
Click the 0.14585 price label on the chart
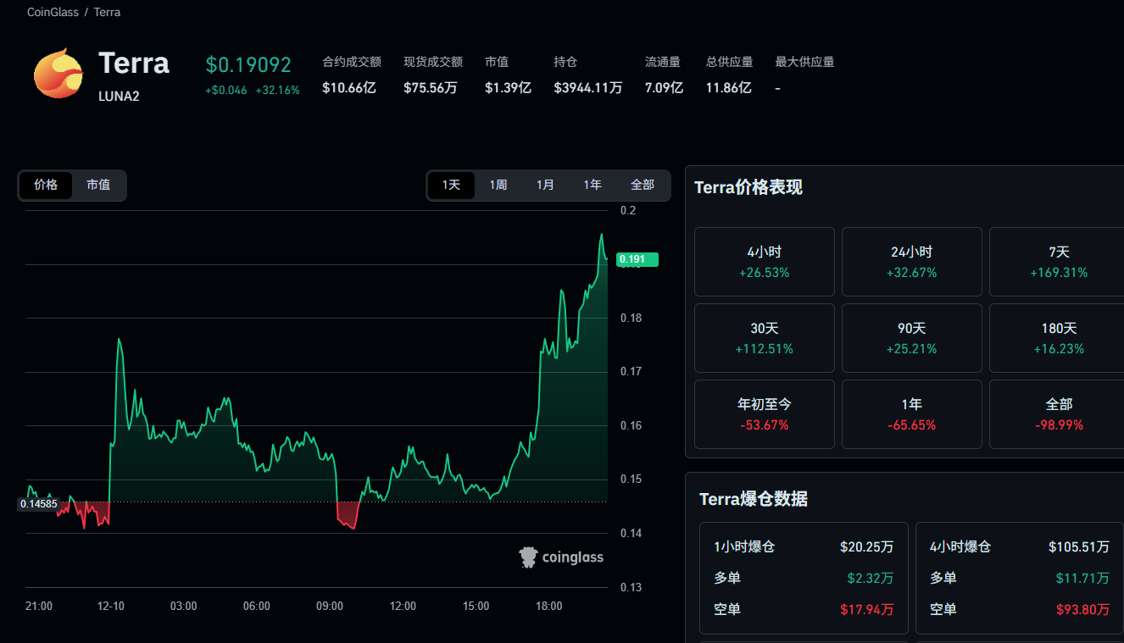click(x=38, y=503)
